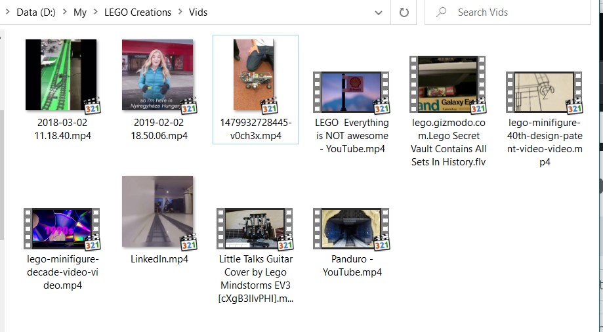Select the LinkedIn.mp4 video file

[158, 212]
